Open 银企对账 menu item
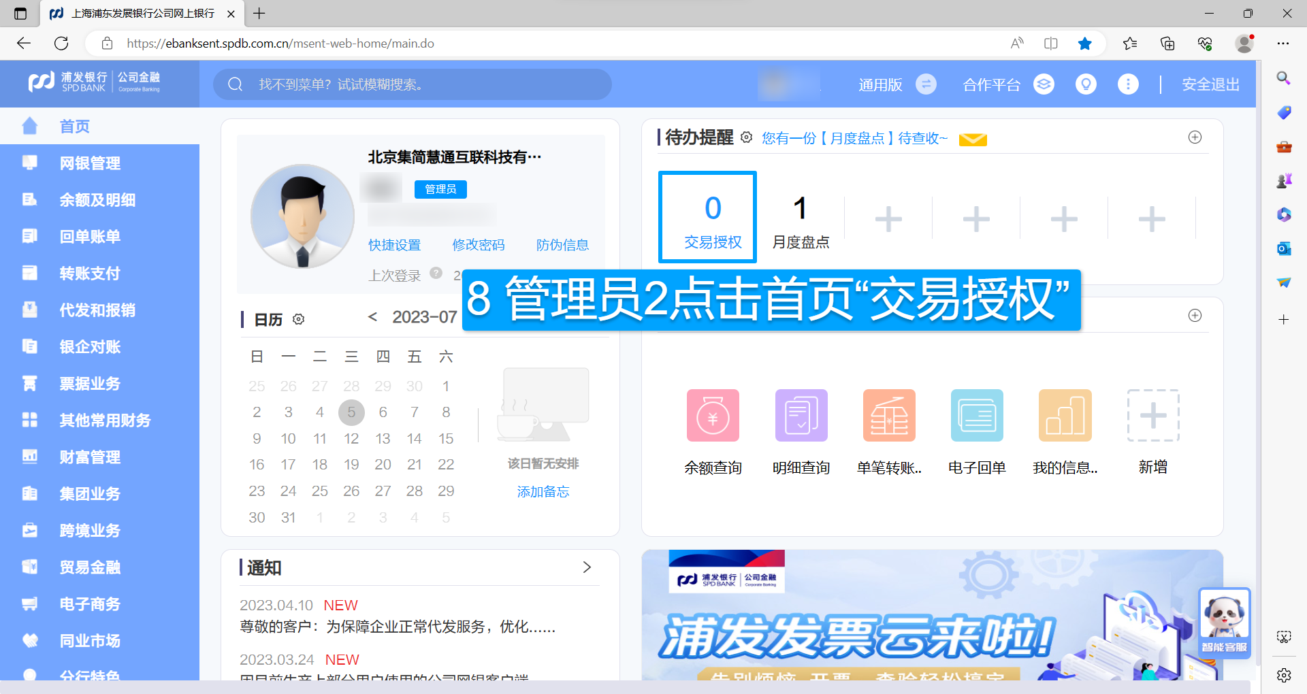The height and width of the screenshot is (694, 1307). [99, 347]
